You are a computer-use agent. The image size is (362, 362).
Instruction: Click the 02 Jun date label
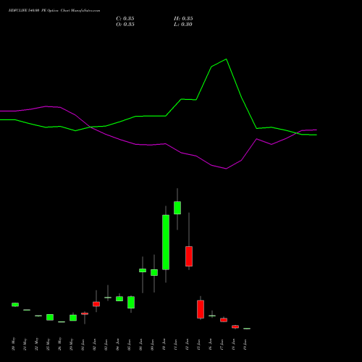coord(94,345)
